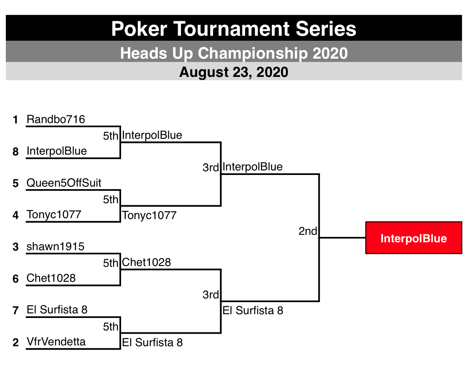The image size is (469, 367).
Task: Click the Heads Up Championship 2020 subtitle
Action: tap(234, 53)
